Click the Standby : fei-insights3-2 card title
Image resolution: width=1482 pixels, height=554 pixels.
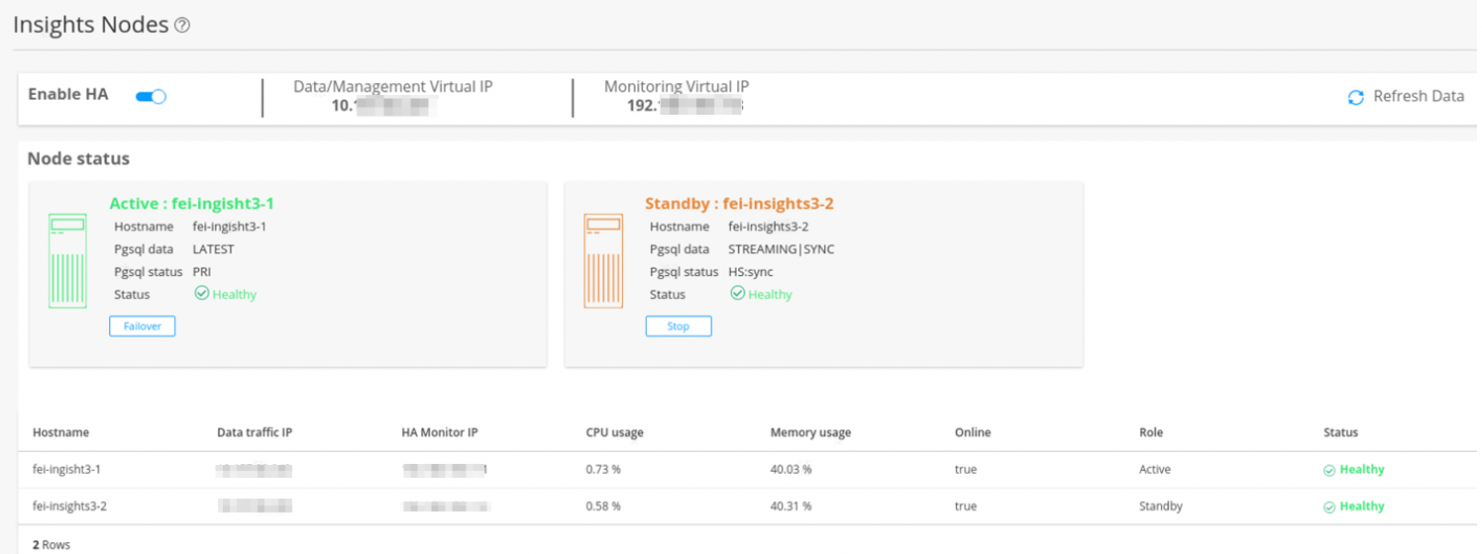coord(739,204)
